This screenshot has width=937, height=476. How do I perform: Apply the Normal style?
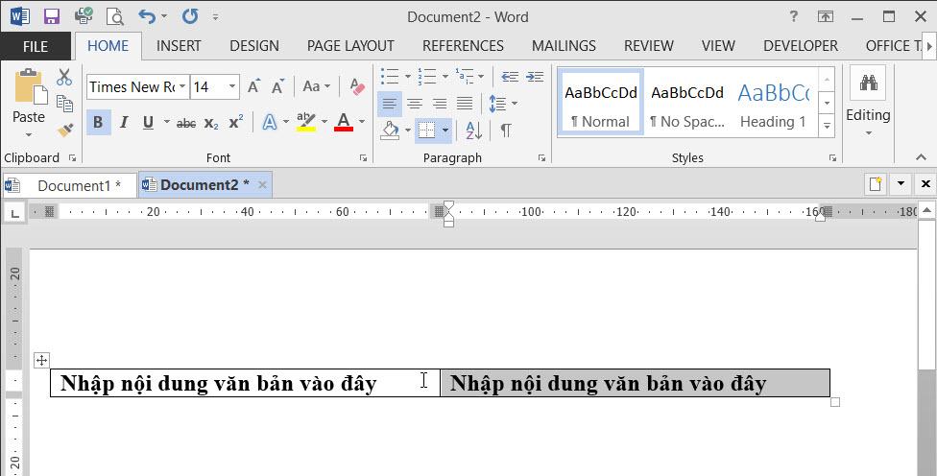[x=601, y=104]
